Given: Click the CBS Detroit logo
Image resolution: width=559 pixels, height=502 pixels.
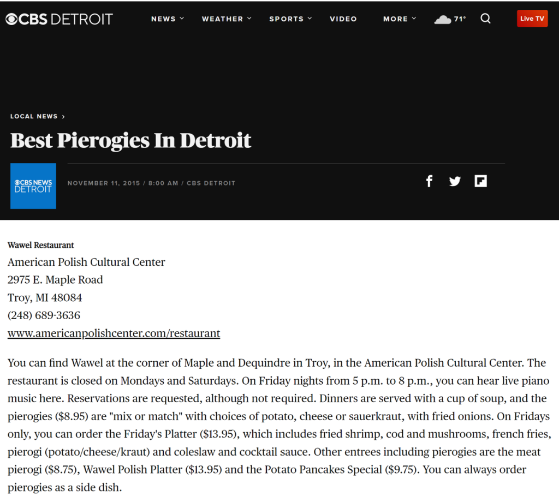Looking at the screenshot, I should [59, 19].
